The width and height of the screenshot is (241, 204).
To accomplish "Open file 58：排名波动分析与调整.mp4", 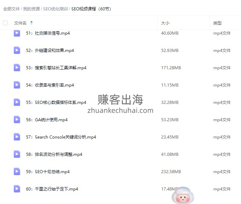I will pyautogui.click(x=58, y=154).
